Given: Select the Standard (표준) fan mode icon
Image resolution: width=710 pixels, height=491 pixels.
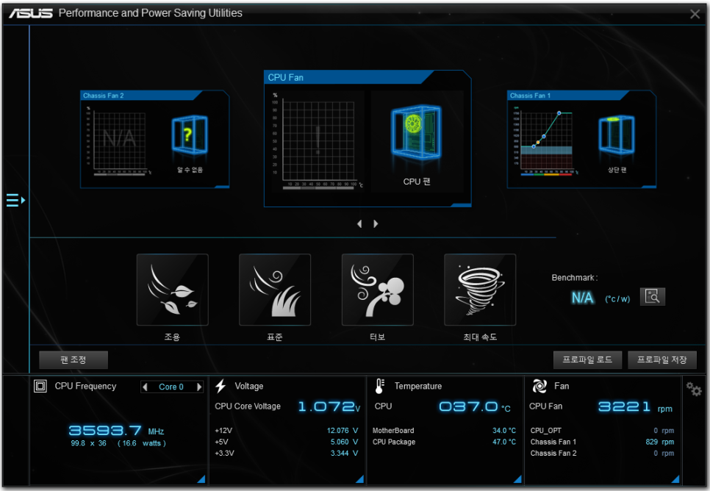Looking at the screenshot, I should (275, 290).
